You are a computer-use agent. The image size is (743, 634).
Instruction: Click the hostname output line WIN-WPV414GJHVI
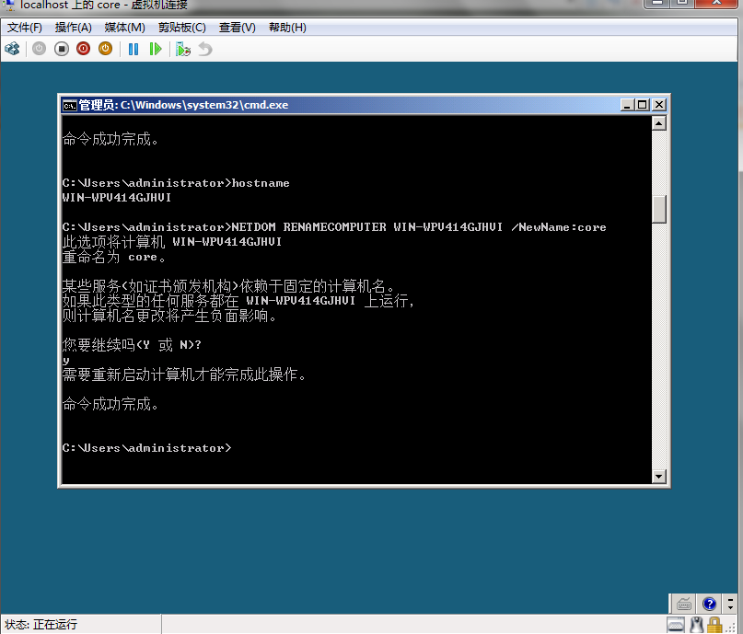[117, 198]
